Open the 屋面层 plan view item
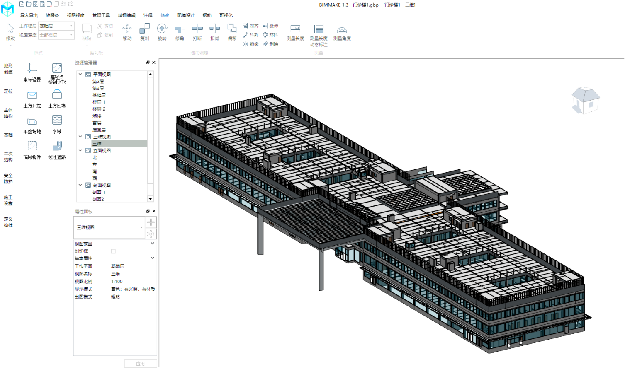 coord(99,130)
